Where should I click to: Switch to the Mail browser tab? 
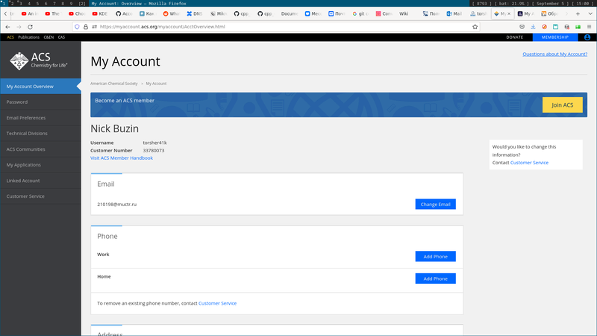[x=454, y=14]
